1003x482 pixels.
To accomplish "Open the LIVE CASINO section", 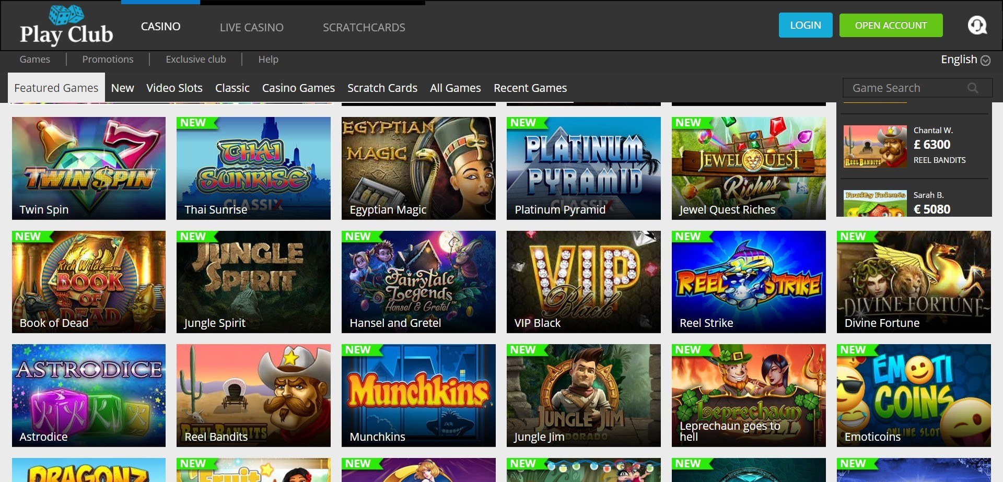I will click(251, 27).
